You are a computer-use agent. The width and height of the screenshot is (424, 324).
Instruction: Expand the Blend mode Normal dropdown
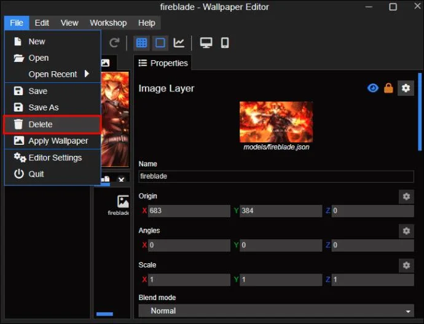coord(276,310)
